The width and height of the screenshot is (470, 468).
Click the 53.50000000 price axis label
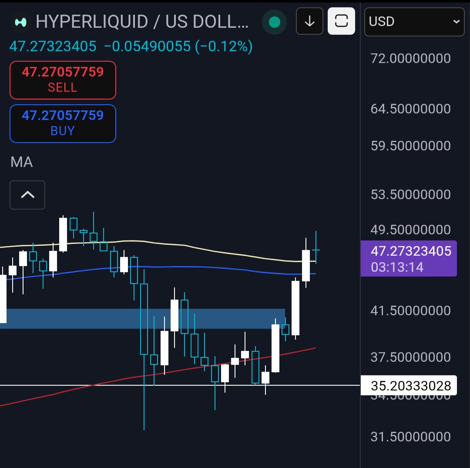coord(410,195)
